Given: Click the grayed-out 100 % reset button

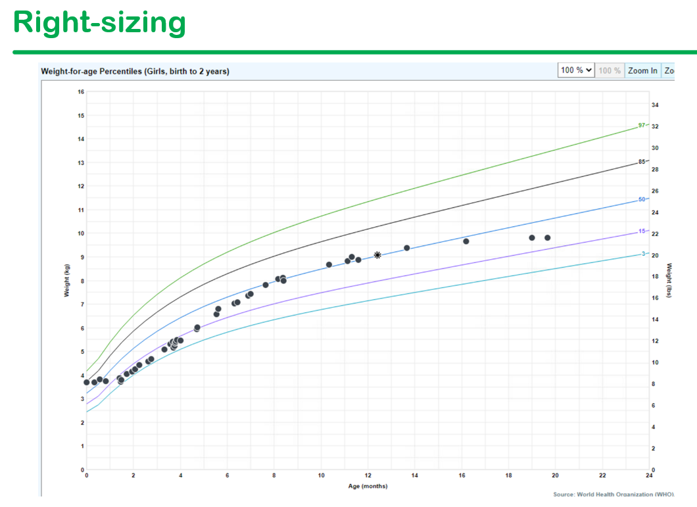Looking at the screenshot, I should point(610,70).
